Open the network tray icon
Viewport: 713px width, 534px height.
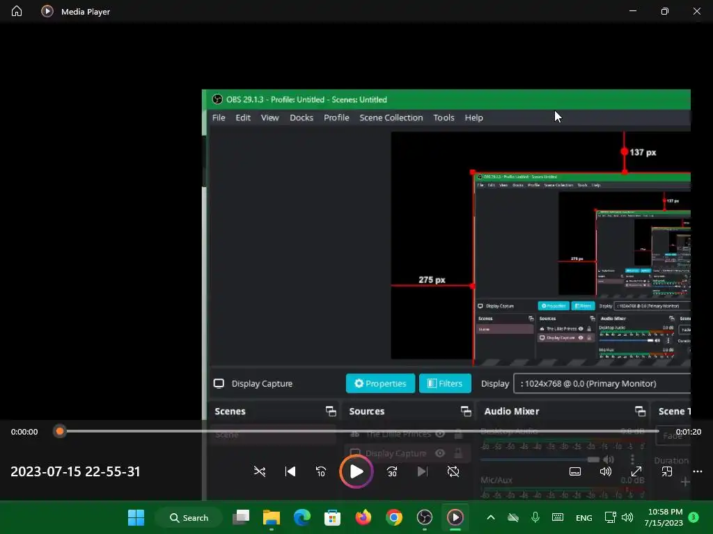coord(610,517)
